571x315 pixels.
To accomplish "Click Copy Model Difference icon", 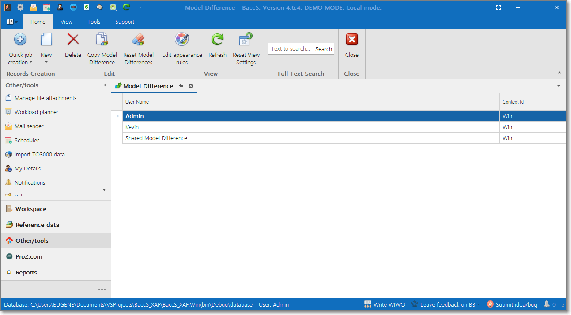I will (102, 40).
